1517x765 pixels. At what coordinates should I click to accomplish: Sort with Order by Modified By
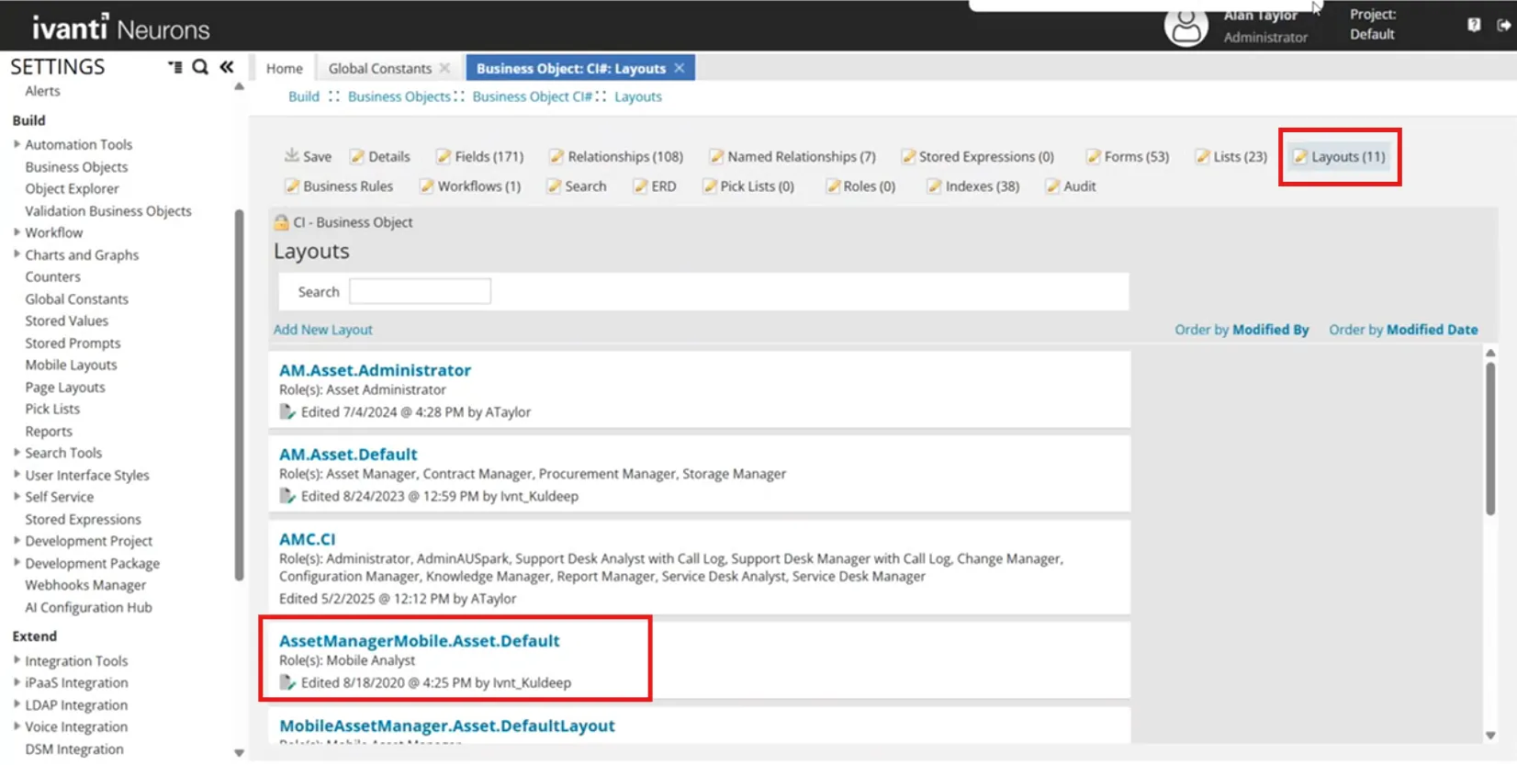(x=1242, y=330)
